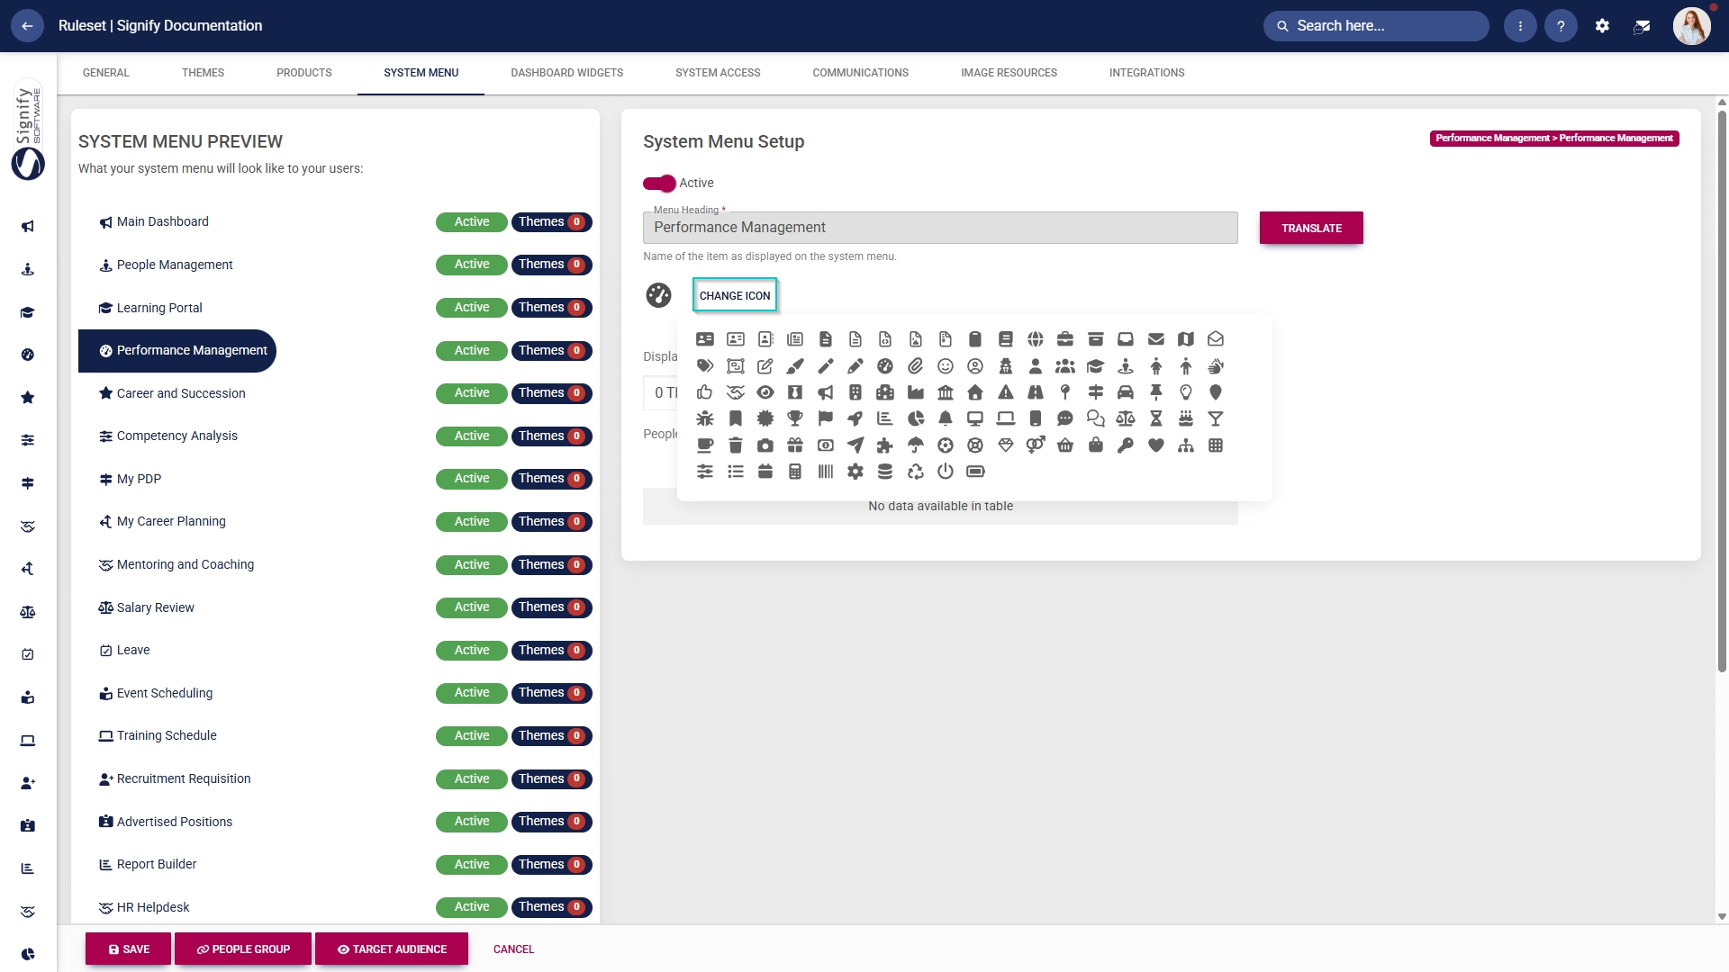1729x972 pixels.
Task: Click the sidebar star Career icon
Action: [x=28, y=398]
